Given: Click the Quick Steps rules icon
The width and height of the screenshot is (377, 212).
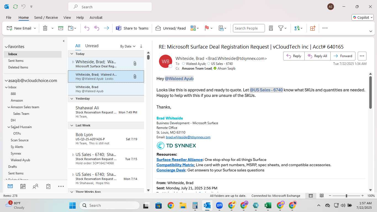Looking at the screenshot, I should [221, 28].
